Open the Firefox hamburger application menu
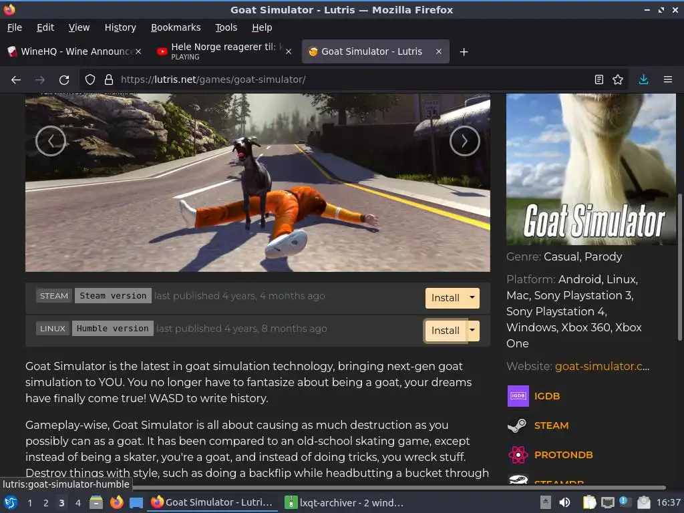 [x=667, y=80]
